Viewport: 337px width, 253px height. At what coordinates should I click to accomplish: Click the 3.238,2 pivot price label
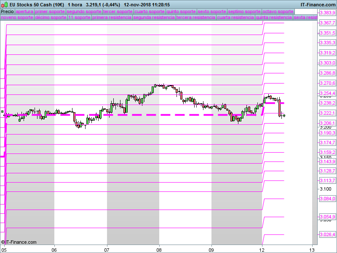(327, 103)
